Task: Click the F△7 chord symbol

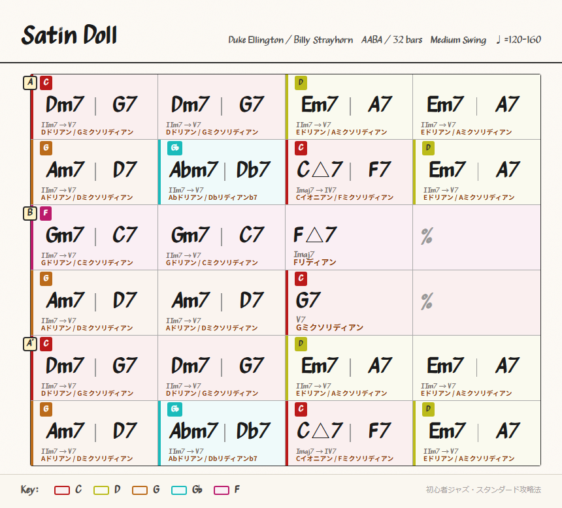Action: 315,234
